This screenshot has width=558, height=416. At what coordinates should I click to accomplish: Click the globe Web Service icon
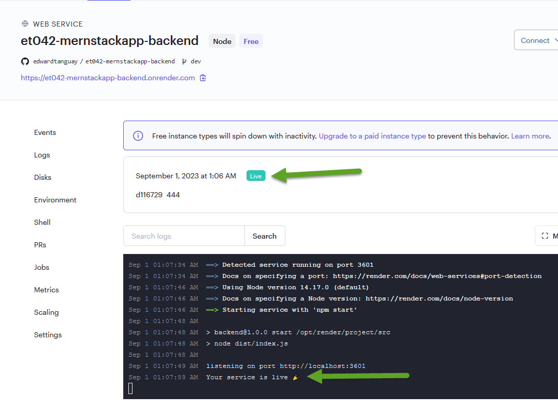[25, 24]
